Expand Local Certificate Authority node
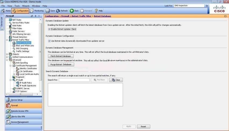The height and width of the screenshot is (131, 229). point(14,74)
